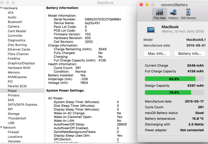Image resolution: width=208 pixels, height=144 pixels.
Task: Select Disc Burning in the sidebar
Action: pos(17,45)
